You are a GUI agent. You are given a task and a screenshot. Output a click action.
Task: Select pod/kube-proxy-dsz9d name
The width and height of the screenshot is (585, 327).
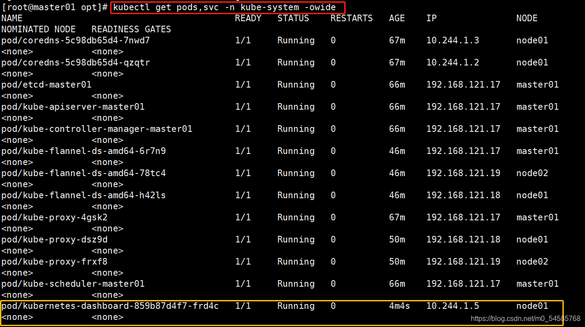(54, 239)
